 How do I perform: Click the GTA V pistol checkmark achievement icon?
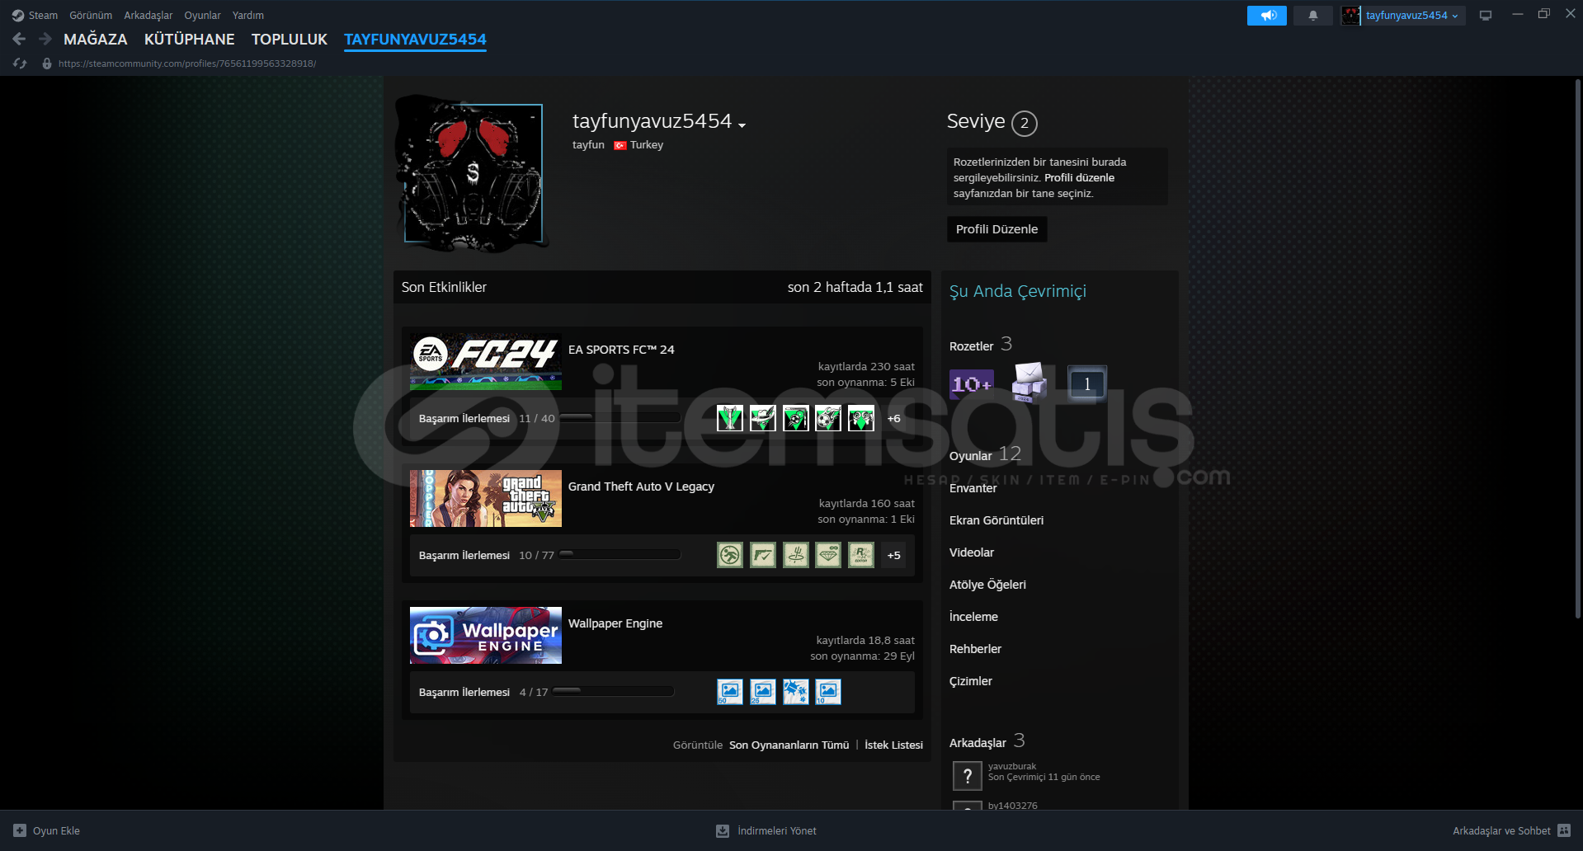point(763,555)
